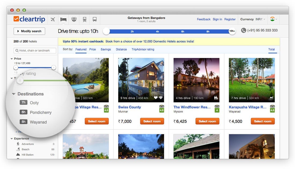Open the Feedback link
The width and height of the screenshot is (295, 169).
(204, 19)
